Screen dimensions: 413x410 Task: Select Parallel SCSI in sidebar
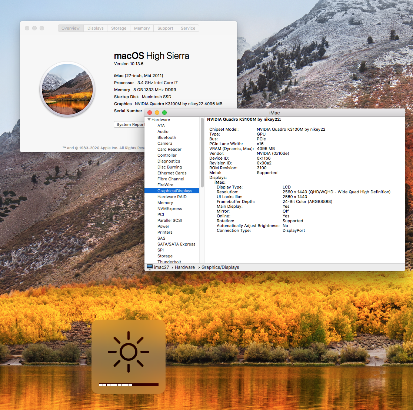[x=170, y=220]
